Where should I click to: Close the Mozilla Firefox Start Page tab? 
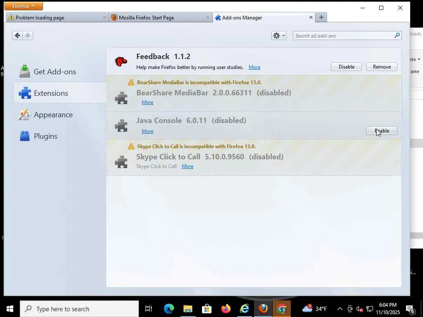coord(207,17)
